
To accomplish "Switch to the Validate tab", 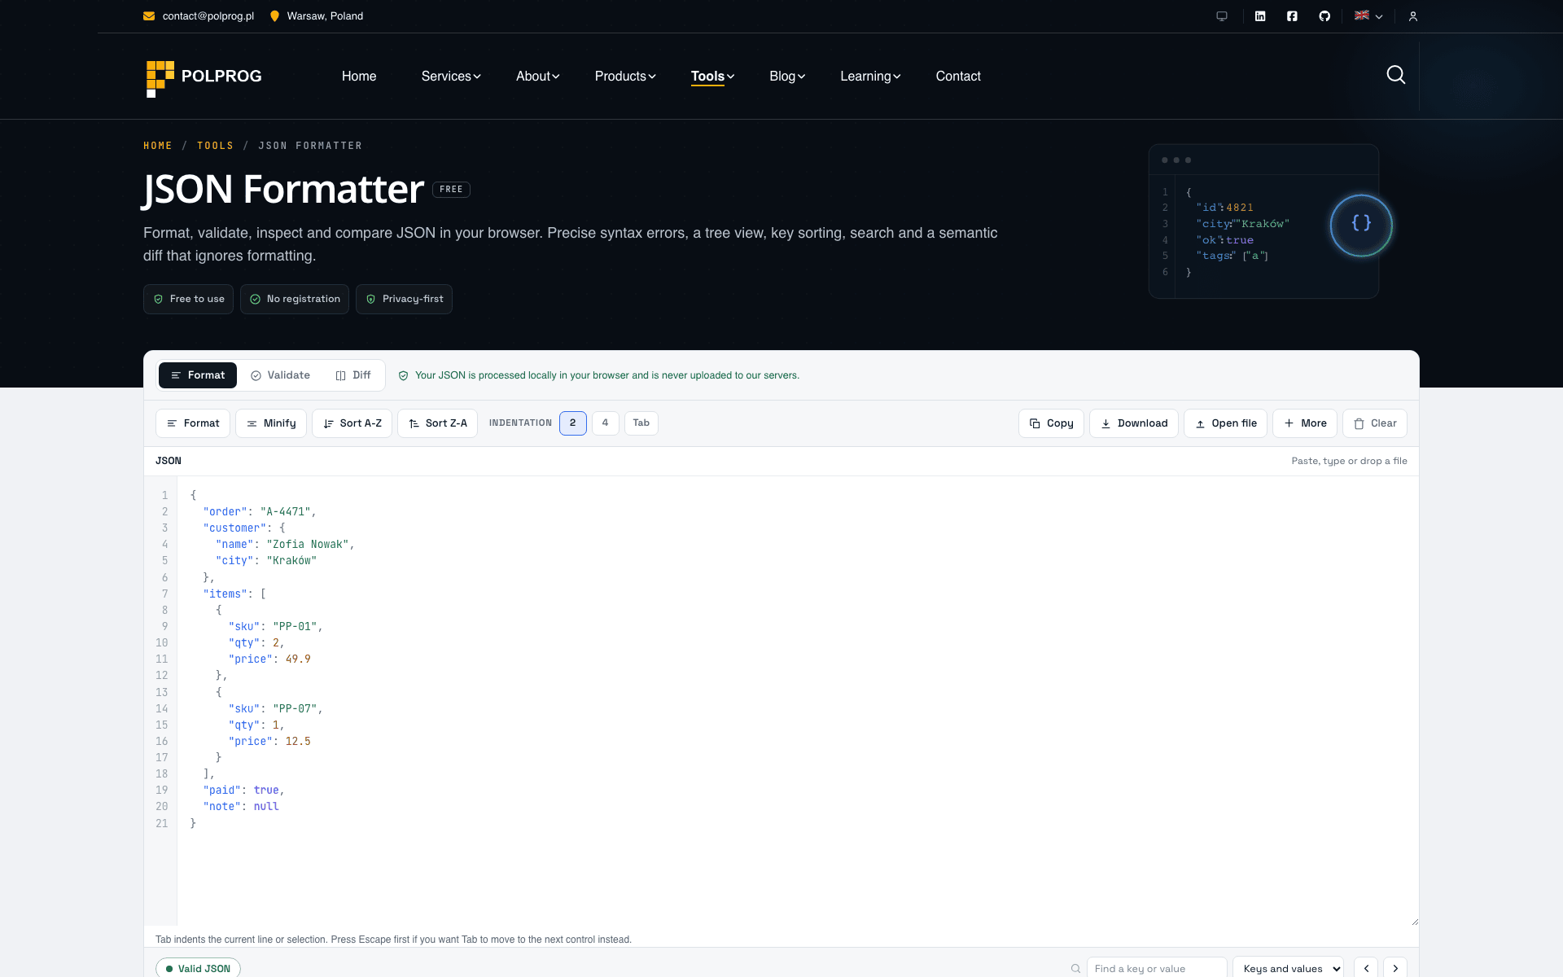I will (x=280, y=375).
